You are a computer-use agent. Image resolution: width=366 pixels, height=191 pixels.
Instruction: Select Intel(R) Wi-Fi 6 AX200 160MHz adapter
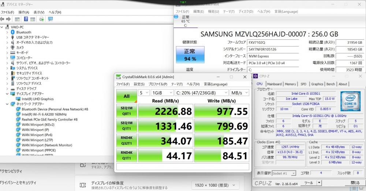point(44,114)
